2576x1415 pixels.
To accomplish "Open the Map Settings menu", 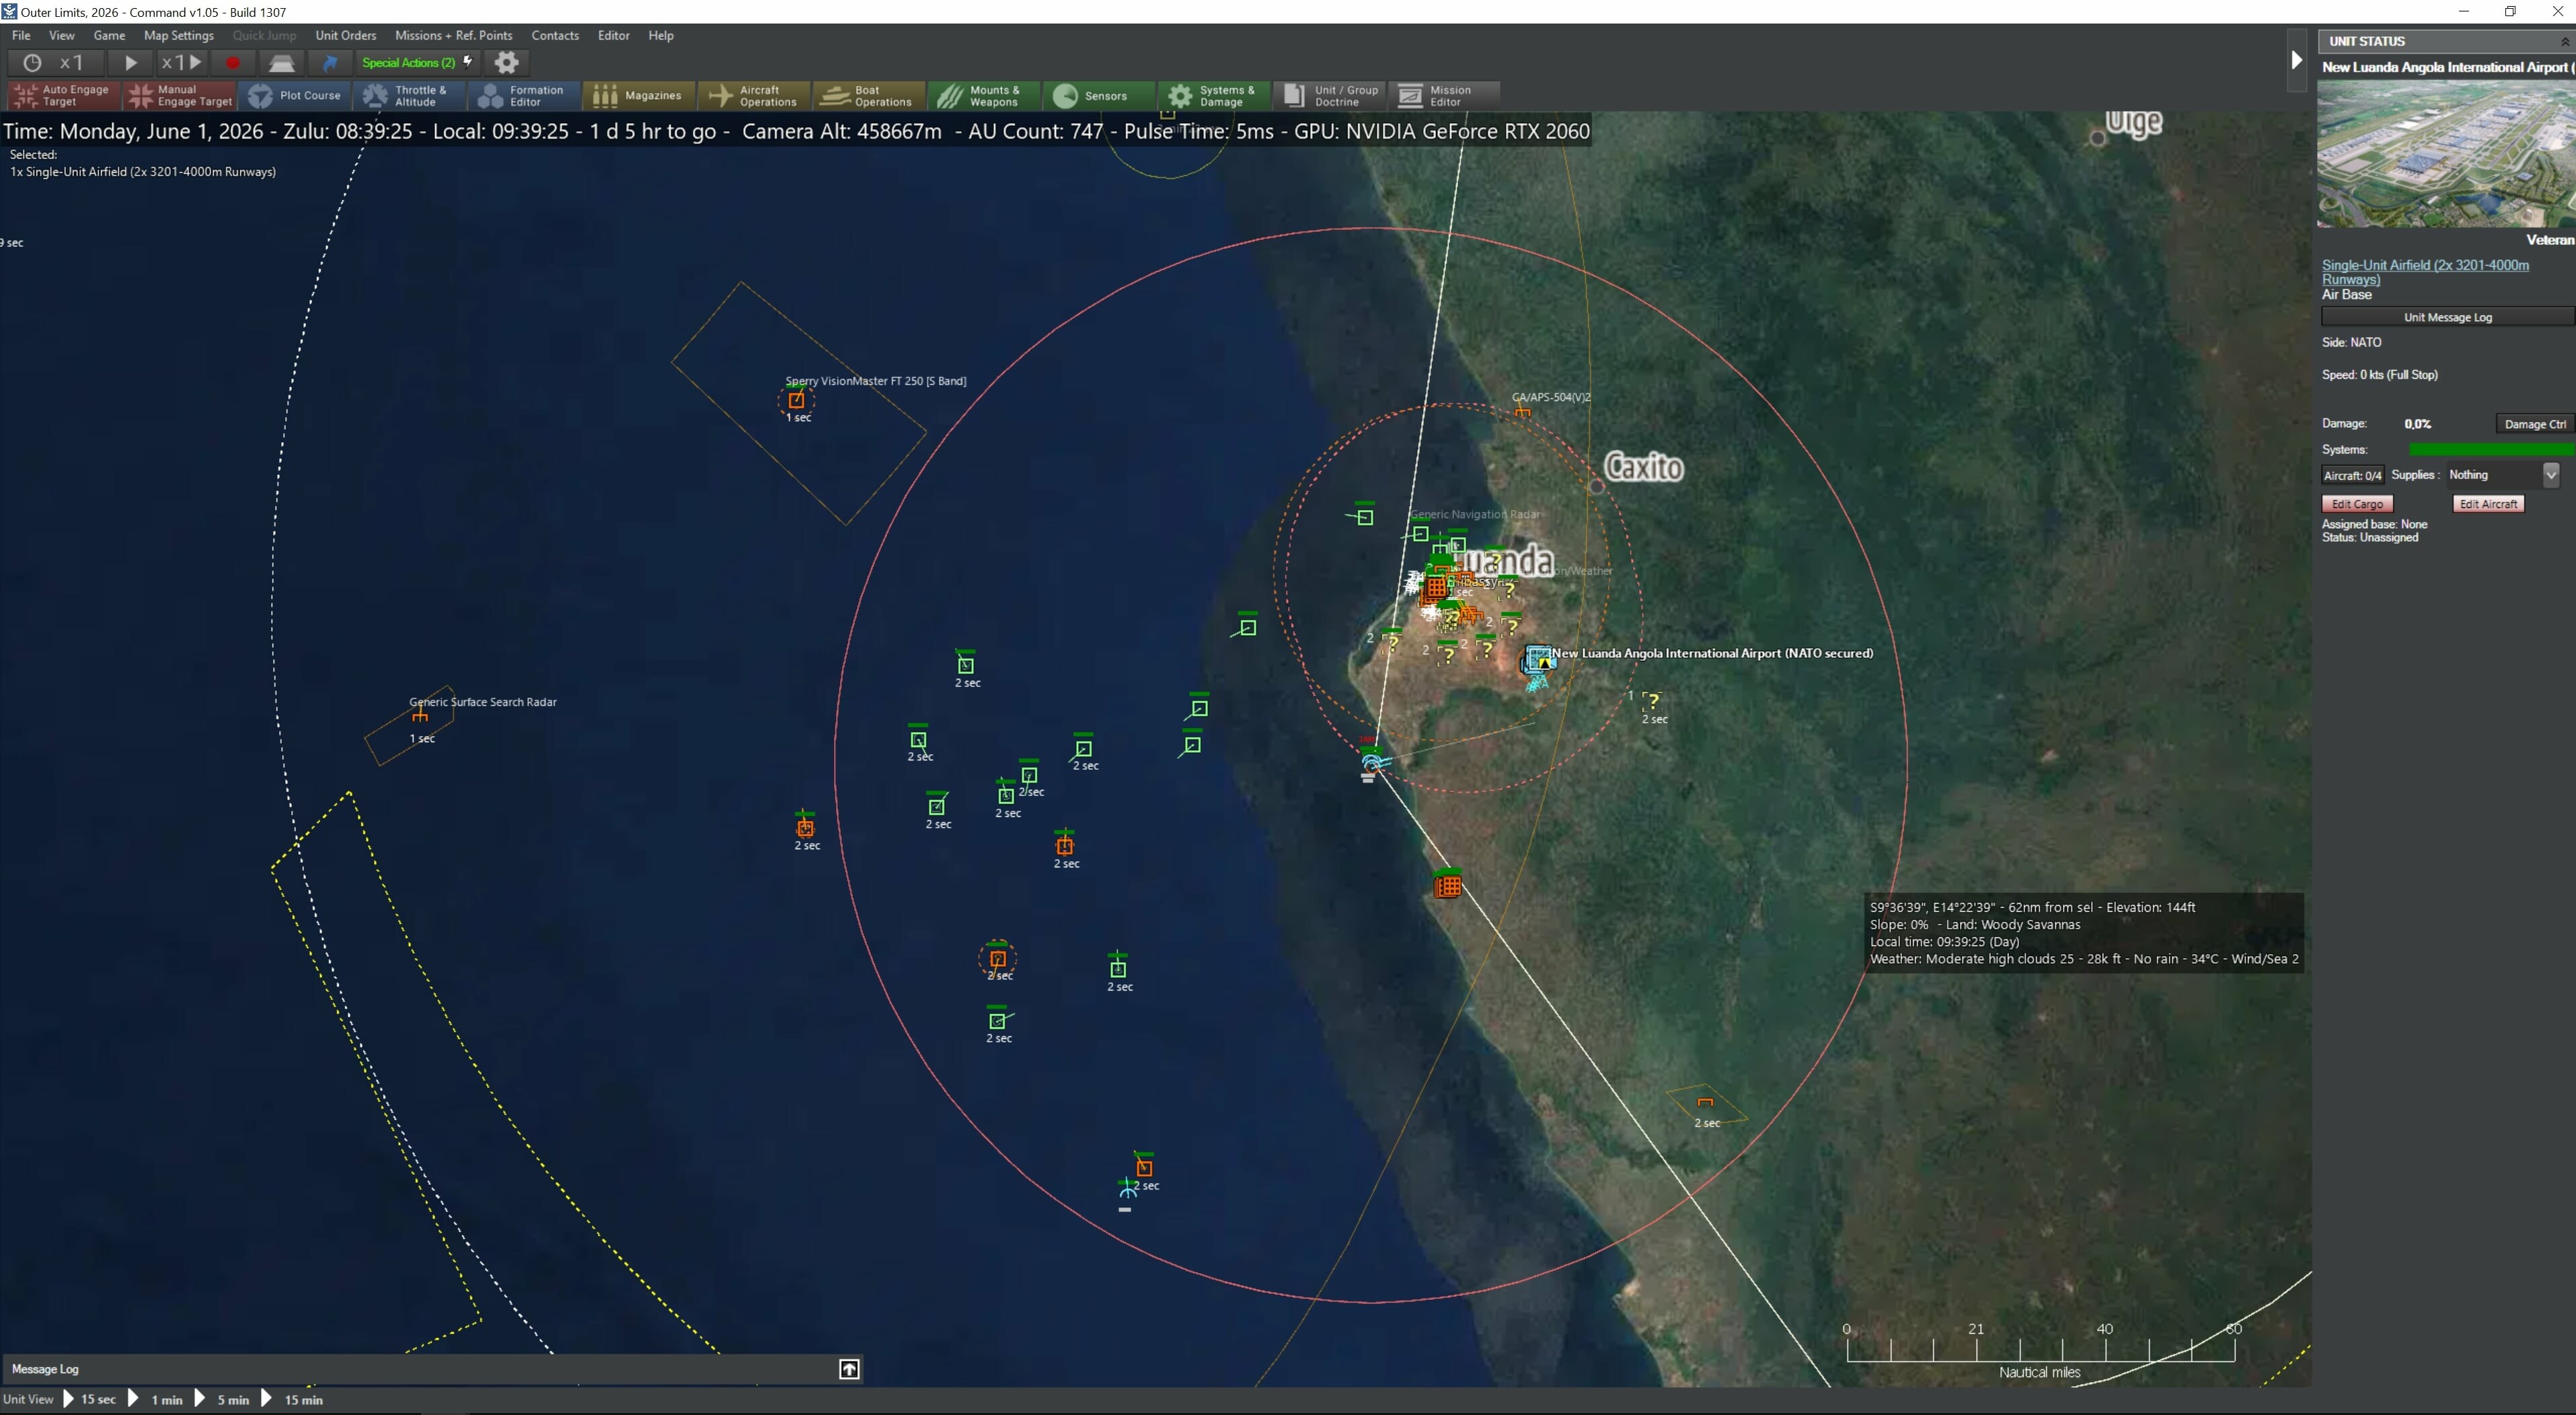I will [179, 35].
